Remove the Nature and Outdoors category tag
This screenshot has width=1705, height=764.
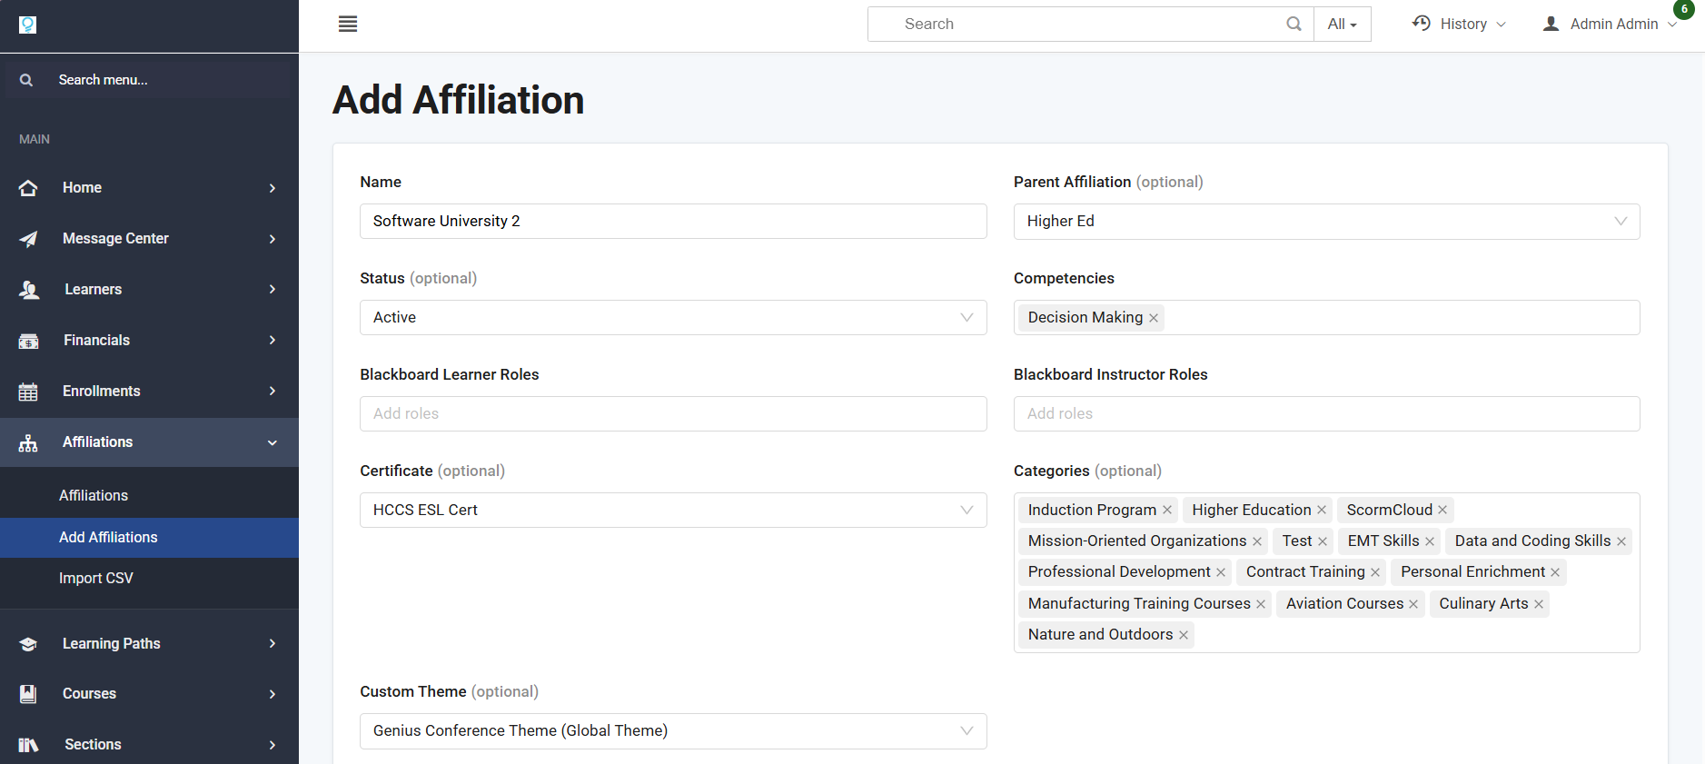[x=1184, y=635]
